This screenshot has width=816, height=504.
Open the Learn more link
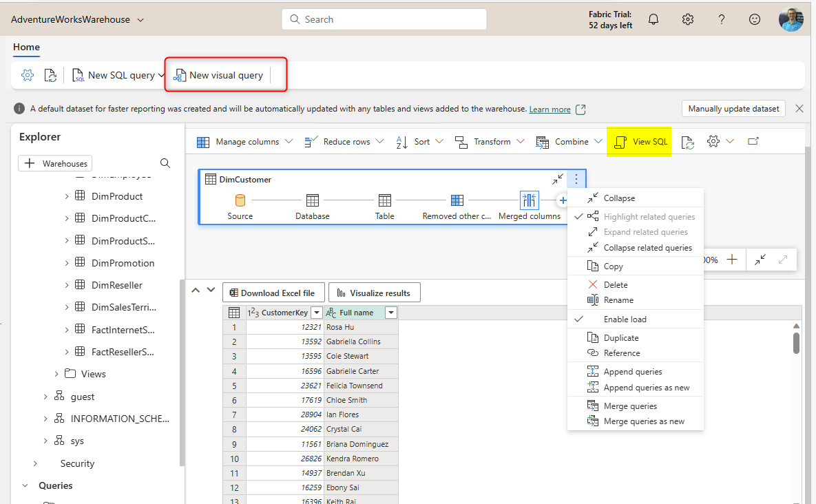550,109
